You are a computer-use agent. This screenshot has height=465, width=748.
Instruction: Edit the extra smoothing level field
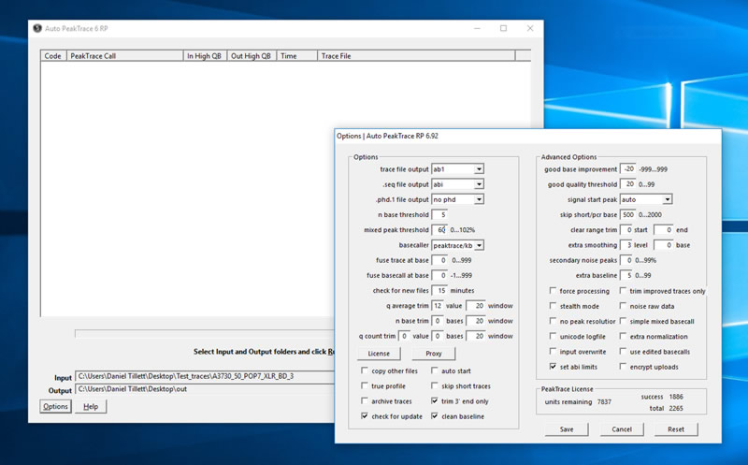click(x=626, y=245)
